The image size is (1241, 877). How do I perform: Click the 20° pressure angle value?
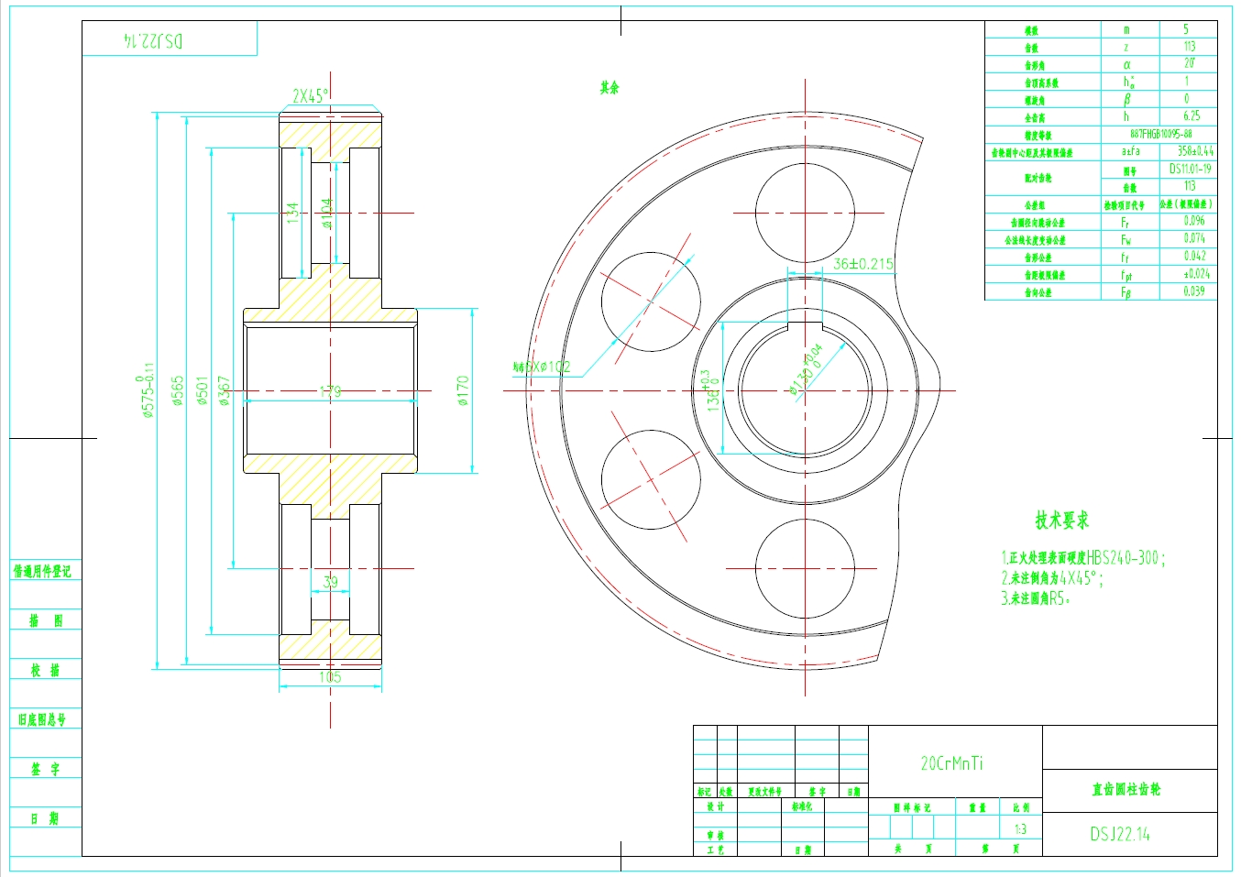(1189, 63)
